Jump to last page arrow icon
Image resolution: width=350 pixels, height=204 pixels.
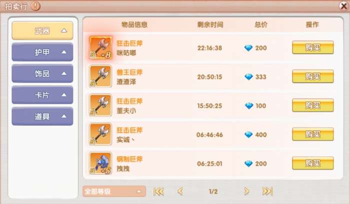[x=267, y=192]
